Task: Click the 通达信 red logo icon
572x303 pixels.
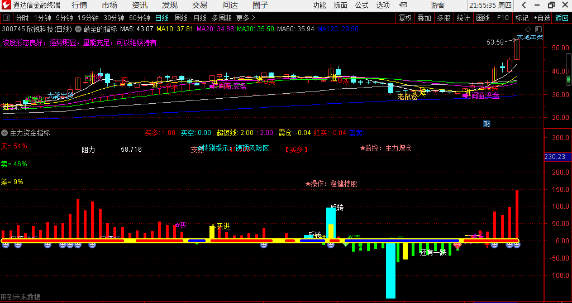Action: tap(6, 5)
